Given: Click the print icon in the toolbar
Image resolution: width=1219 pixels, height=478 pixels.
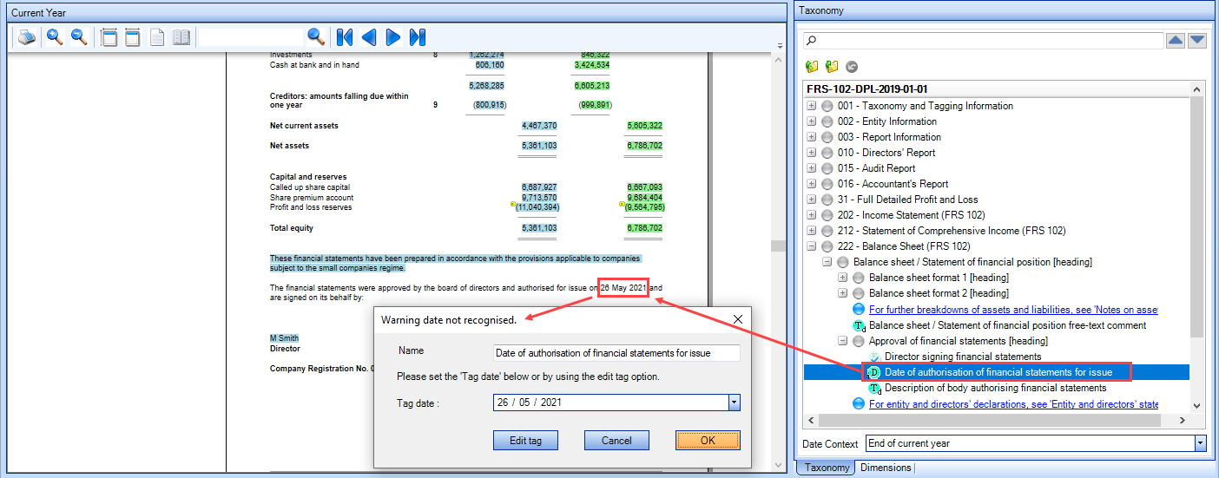Looking at the screenshot, I should pyautogui.click(x=27, y=37).
